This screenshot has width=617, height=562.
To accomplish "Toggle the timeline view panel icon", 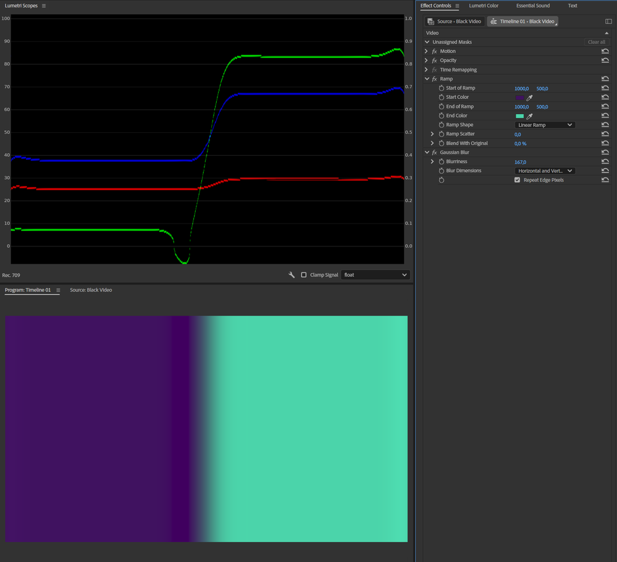I will (x=608, y=21).
